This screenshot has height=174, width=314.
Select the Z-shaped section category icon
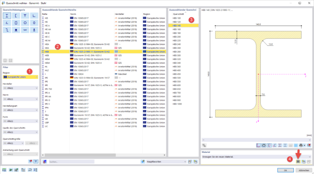(7, 30)
